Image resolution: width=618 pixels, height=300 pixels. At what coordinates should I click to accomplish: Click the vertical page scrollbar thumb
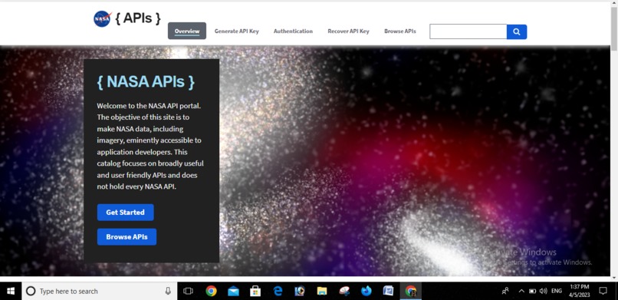[x=614, y=28]
